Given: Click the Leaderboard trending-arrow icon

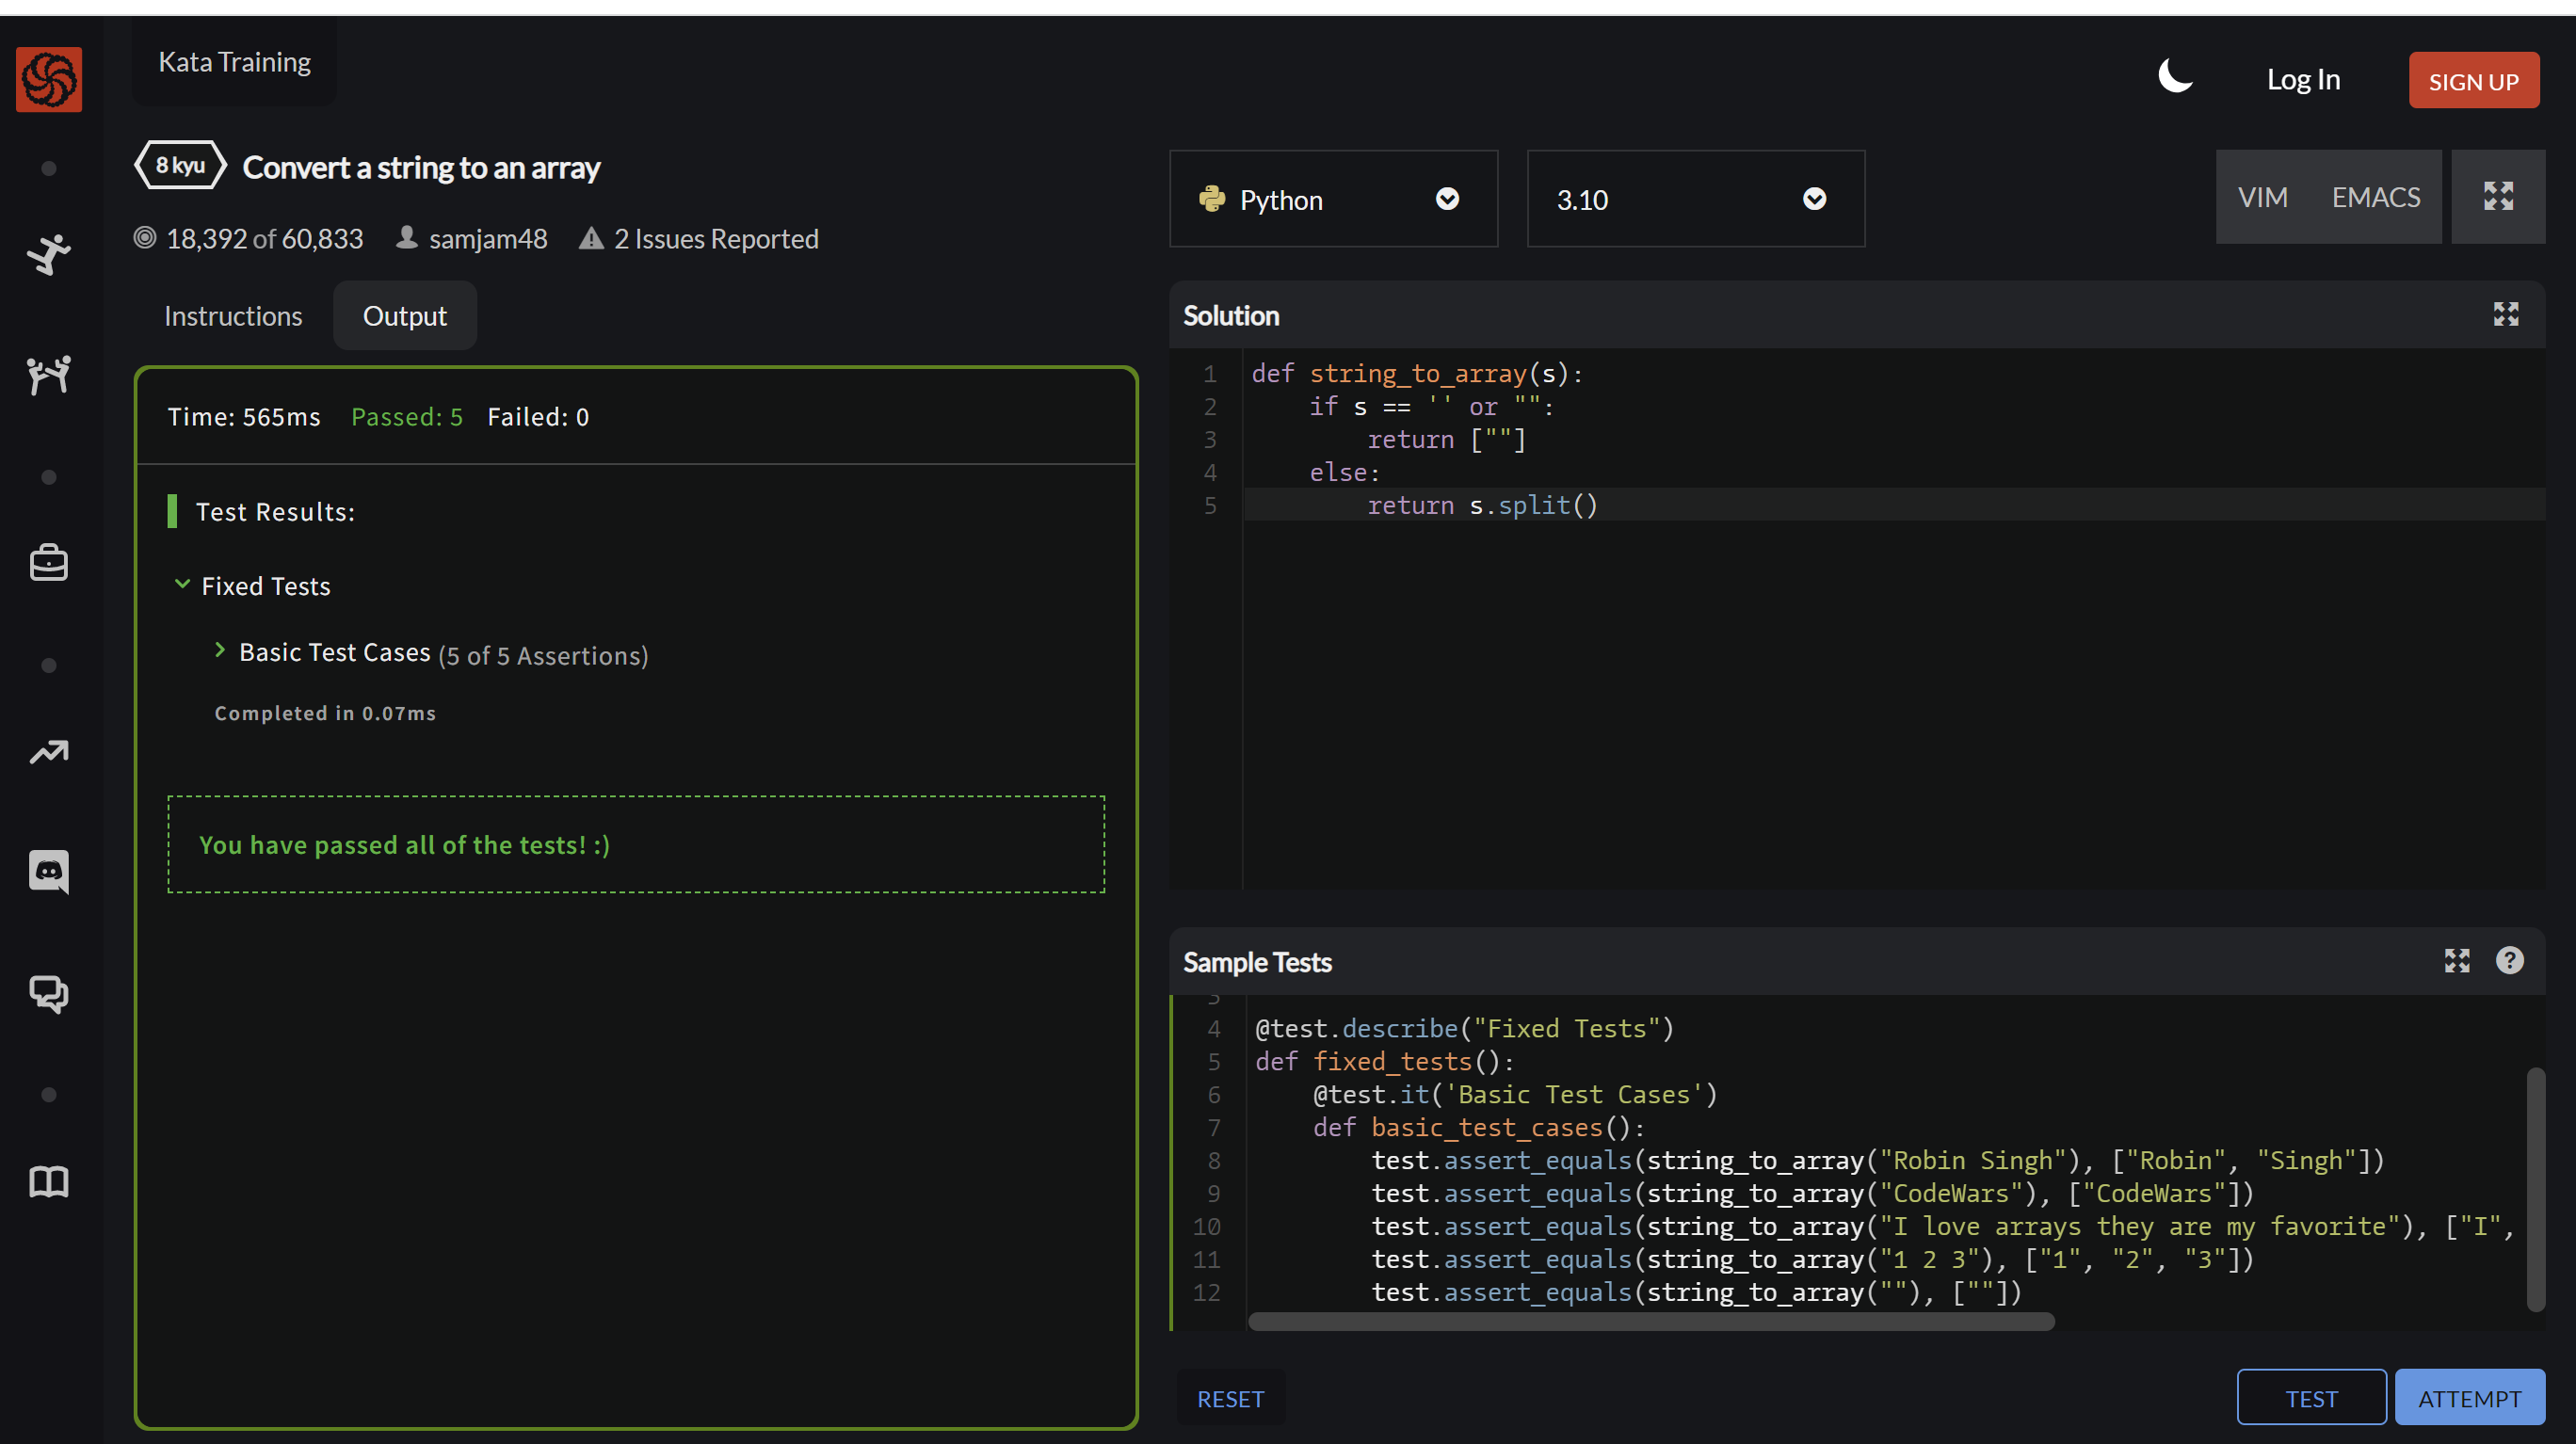Looking at the screenshot, I should click(48, 752).
